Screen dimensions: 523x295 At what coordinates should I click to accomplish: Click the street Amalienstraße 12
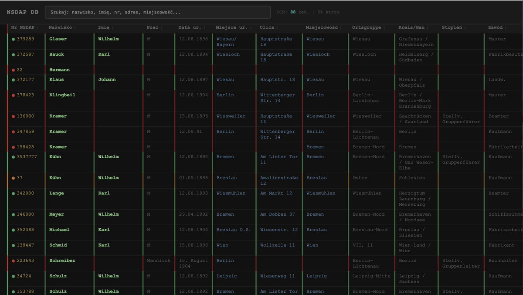(x=279, y=181)
